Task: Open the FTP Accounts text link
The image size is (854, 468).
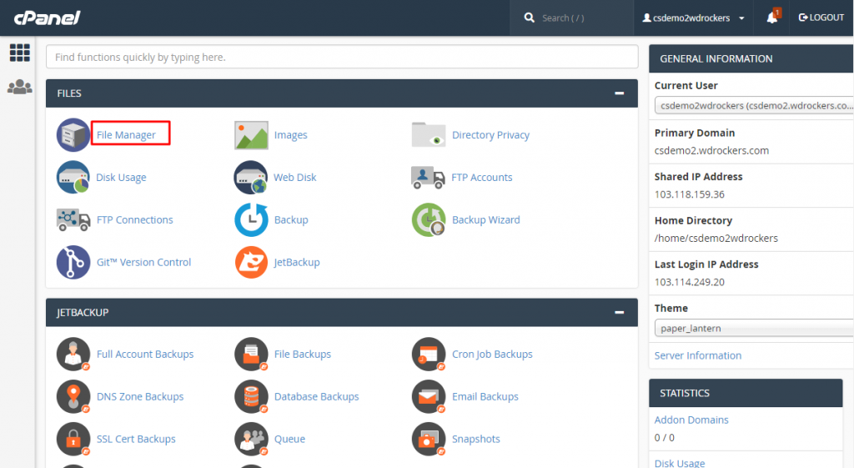Action: tap(481, 177)
